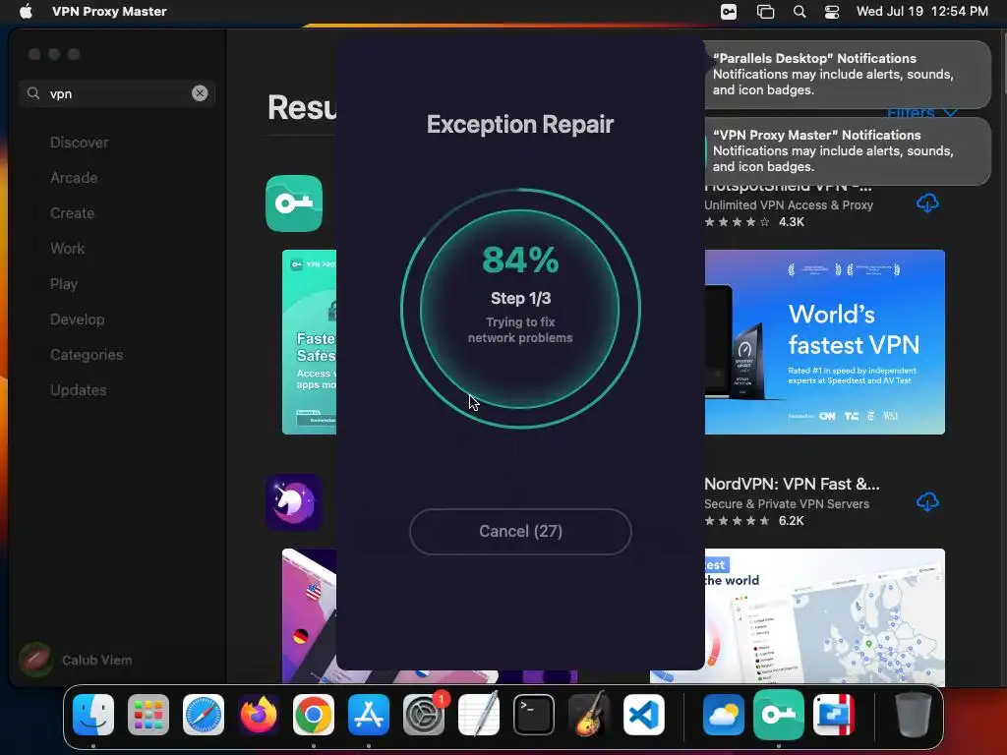The image size is (1007, 755).
Task: Click the 84% repair progress circle
Action: coord(520,309)
